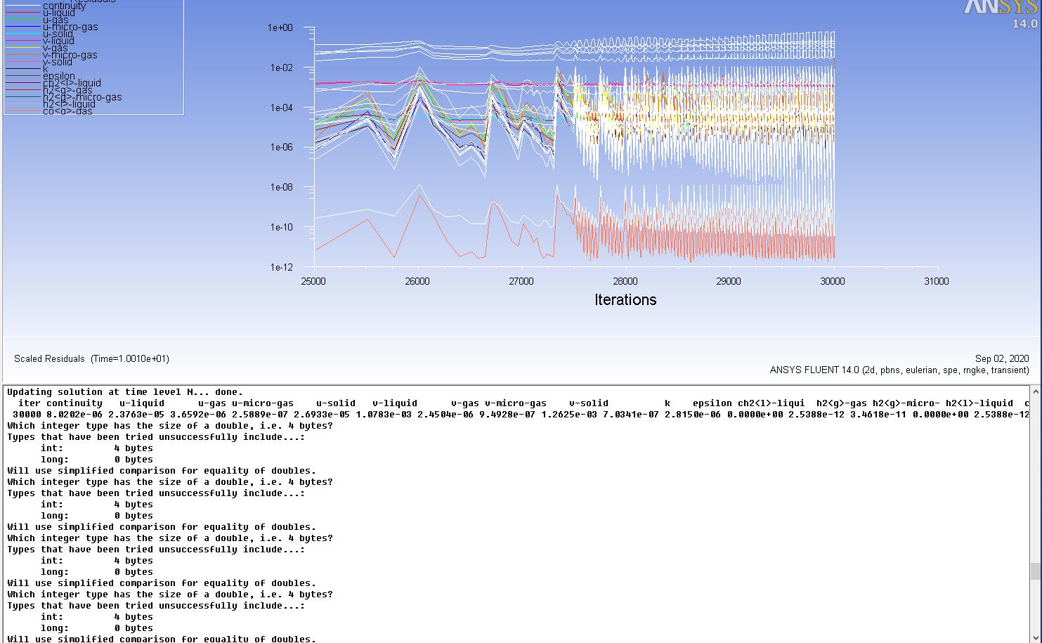Click the ANSYS logo in the plot corner
Screen dimensions: 1042x643
(1001, 8)
